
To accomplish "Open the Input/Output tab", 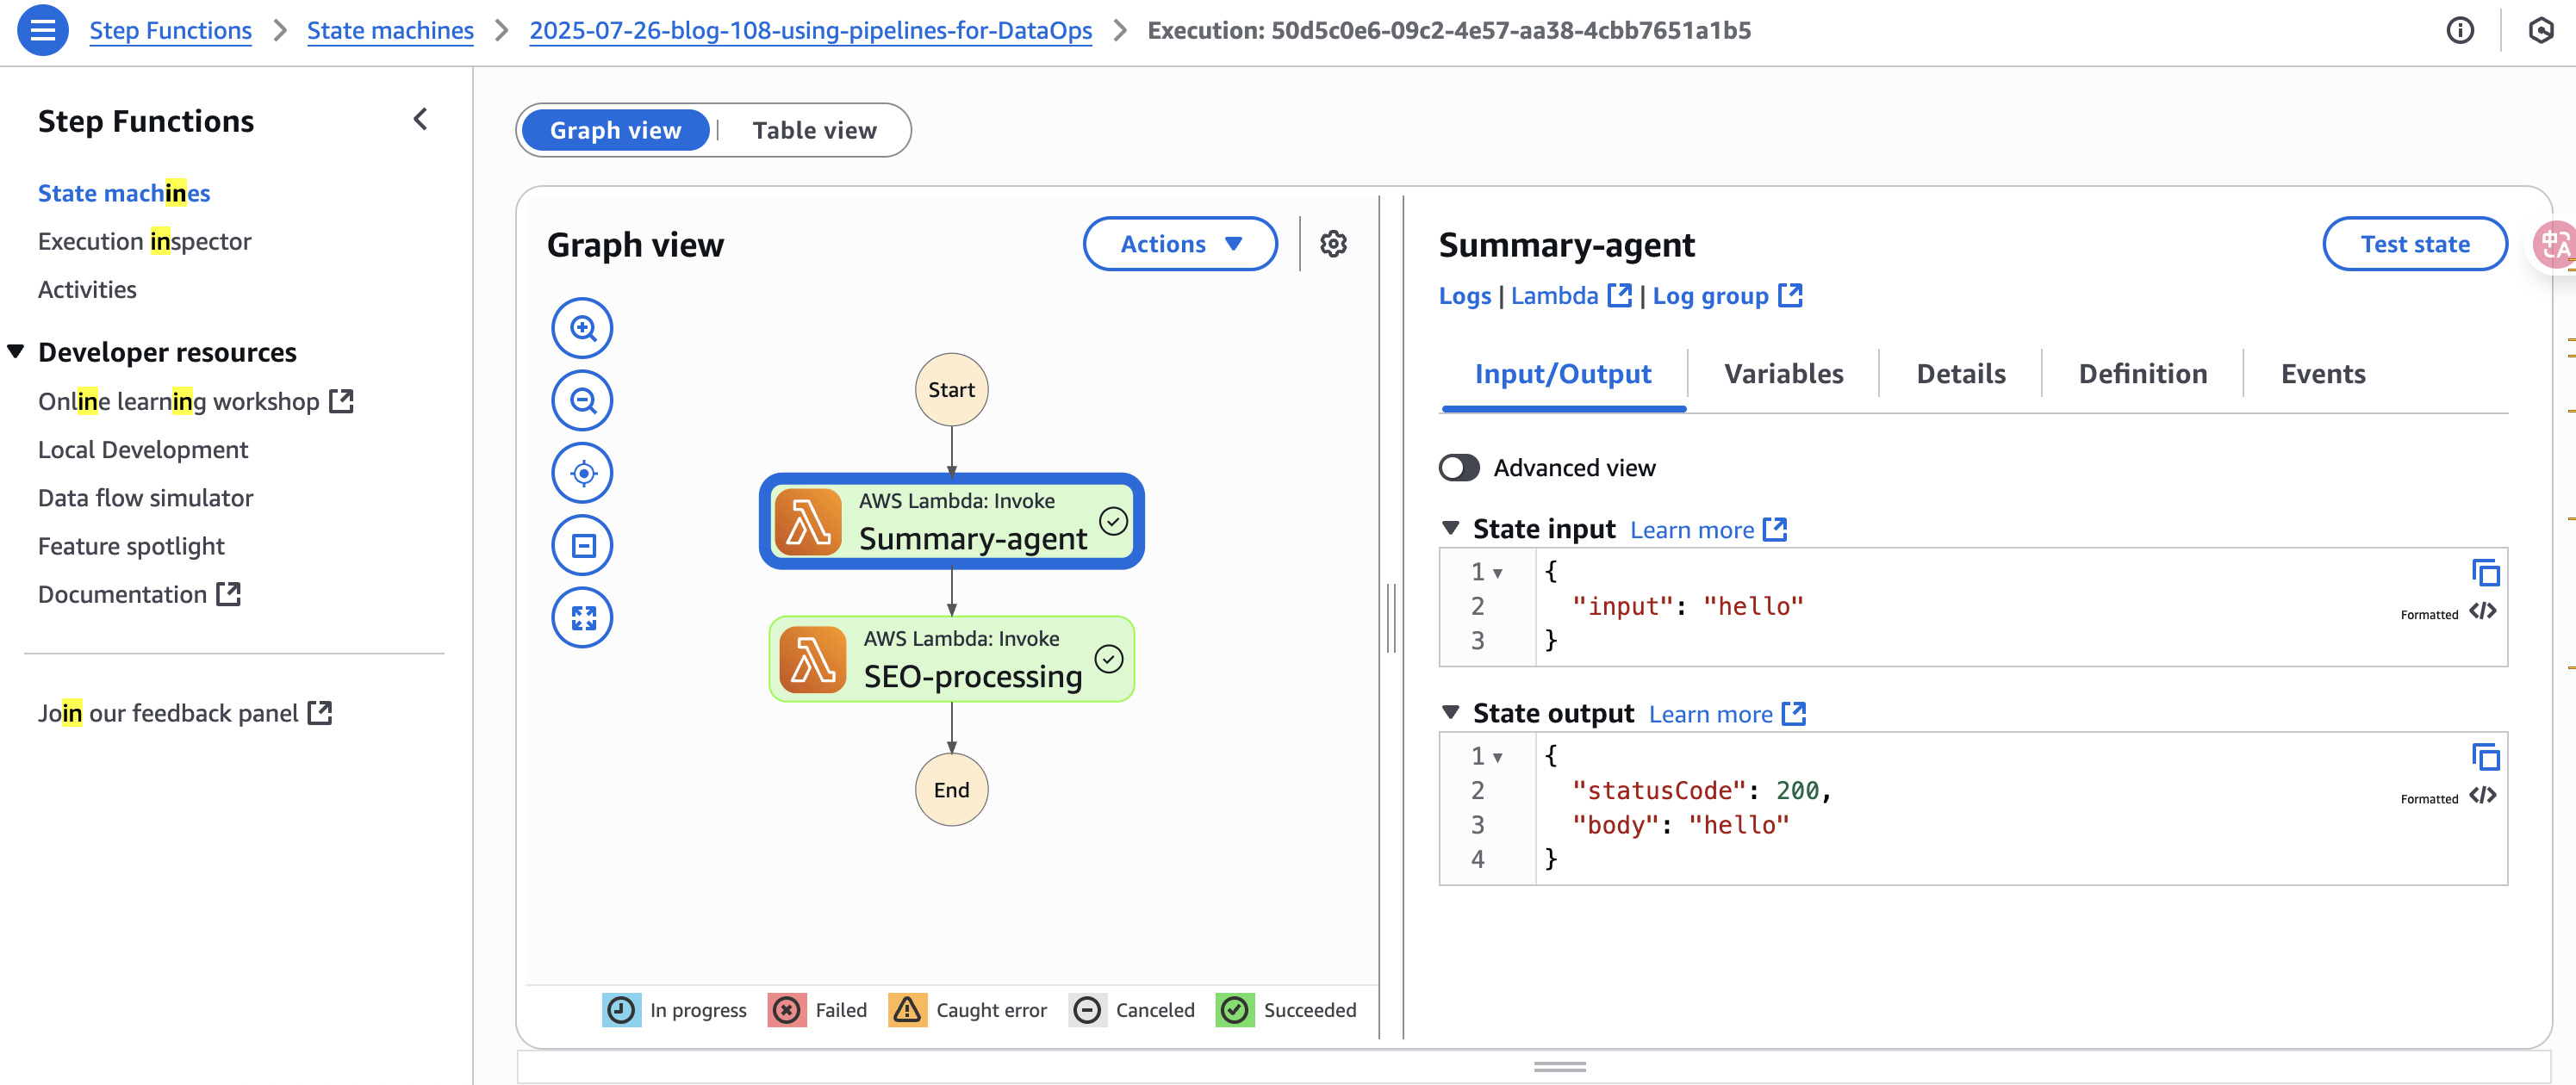I will [1563, 375].
